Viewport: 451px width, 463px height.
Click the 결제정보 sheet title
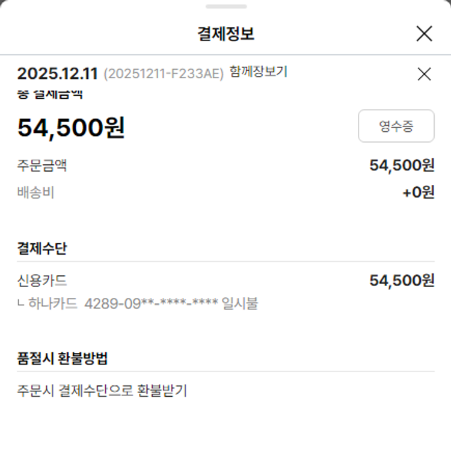226,34
